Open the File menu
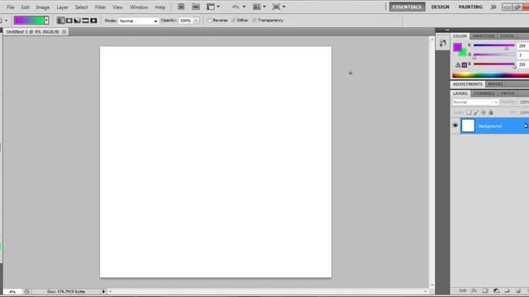This screenshot has width=529, height=297. click(x=11, y=7)
